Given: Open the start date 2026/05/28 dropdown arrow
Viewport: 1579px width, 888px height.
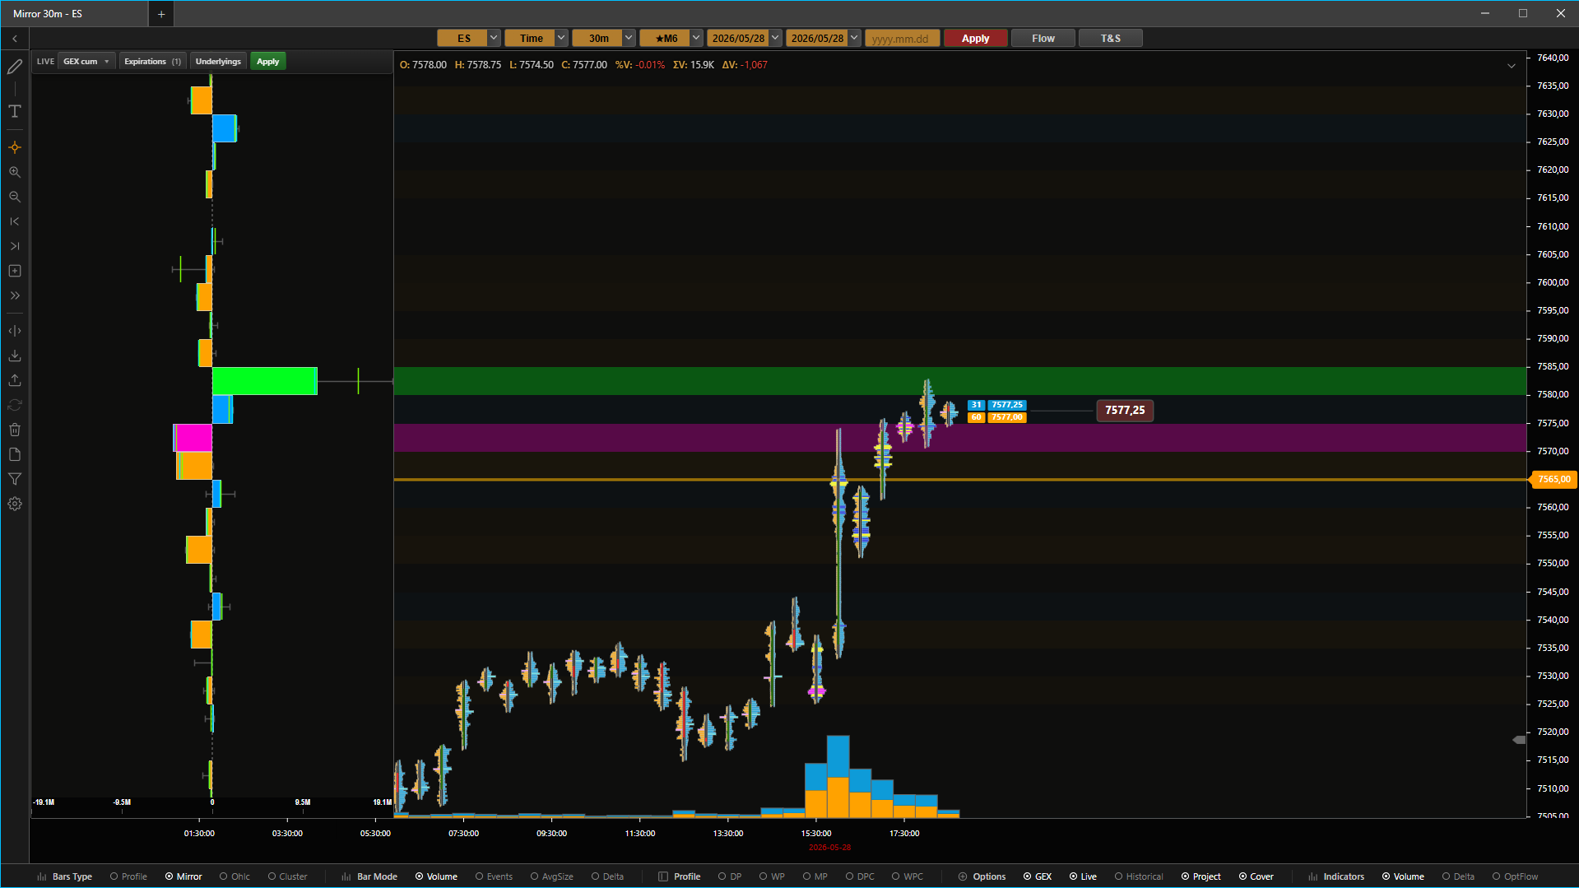Looking at the screenshot, I should coord(775,38).
